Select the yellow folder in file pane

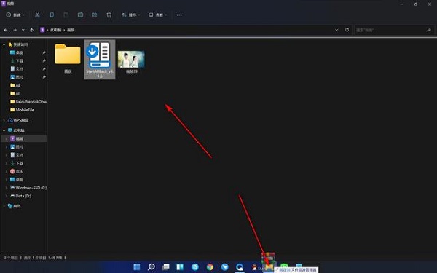tap(68, 54)
